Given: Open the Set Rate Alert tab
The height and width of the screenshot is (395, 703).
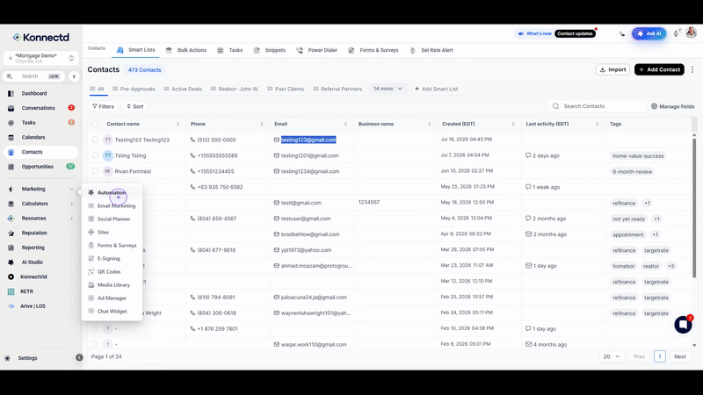Looking at the screenshot, I should click(x=431, y=50).
